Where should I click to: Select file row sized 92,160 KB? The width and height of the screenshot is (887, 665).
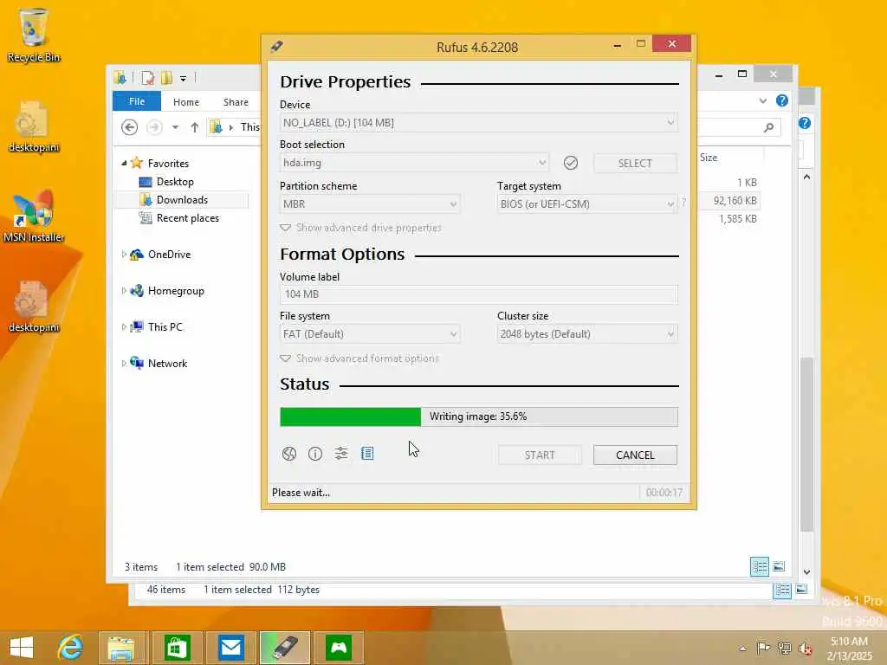click(x=729, y=200)
